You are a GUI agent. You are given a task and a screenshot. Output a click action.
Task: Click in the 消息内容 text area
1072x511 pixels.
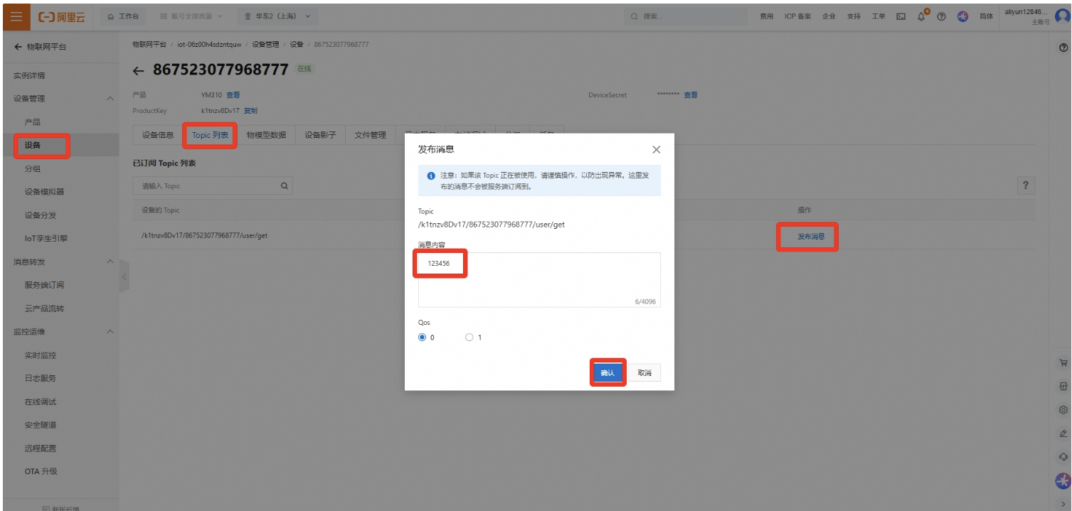(539, 280)
